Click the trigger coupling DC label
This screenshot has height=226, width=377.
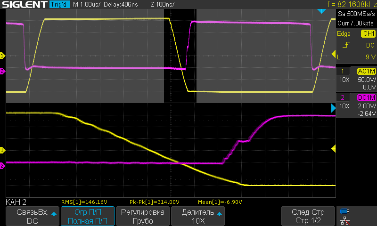click(x=370, y=45)
